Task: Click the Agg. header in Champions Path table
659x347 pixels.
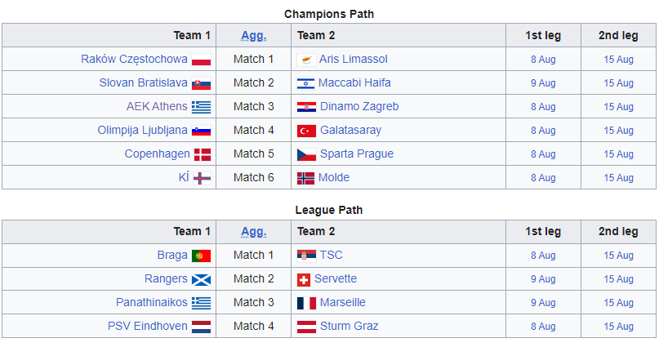Action: 254,35
